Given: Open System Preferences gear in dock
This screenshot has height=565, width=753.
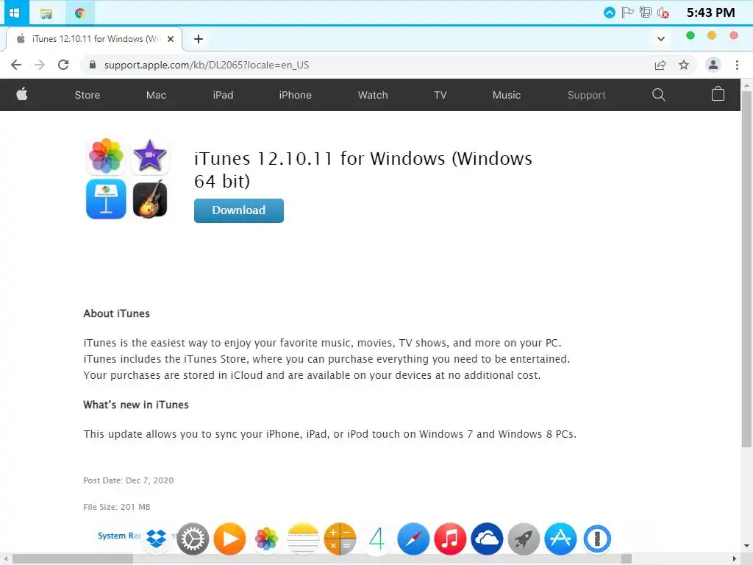Looking at the screenshot, I should coord(193,539).
